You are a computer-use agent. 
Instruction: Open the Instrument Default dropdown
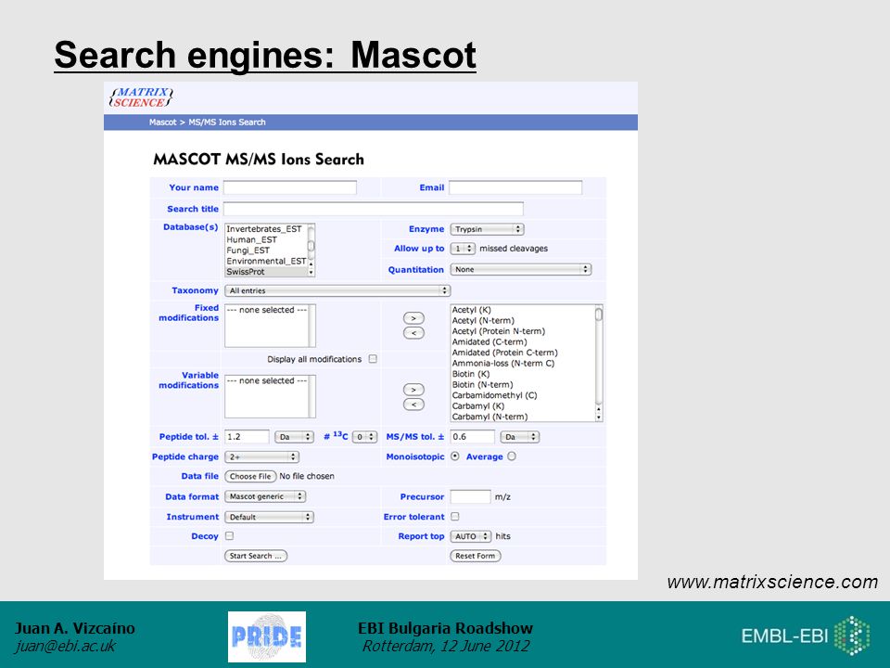(269, 517)
